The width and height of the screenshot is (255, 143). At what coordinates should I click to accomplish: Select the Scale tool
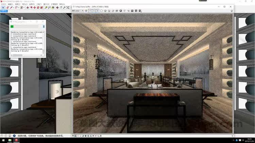point(41,7)
